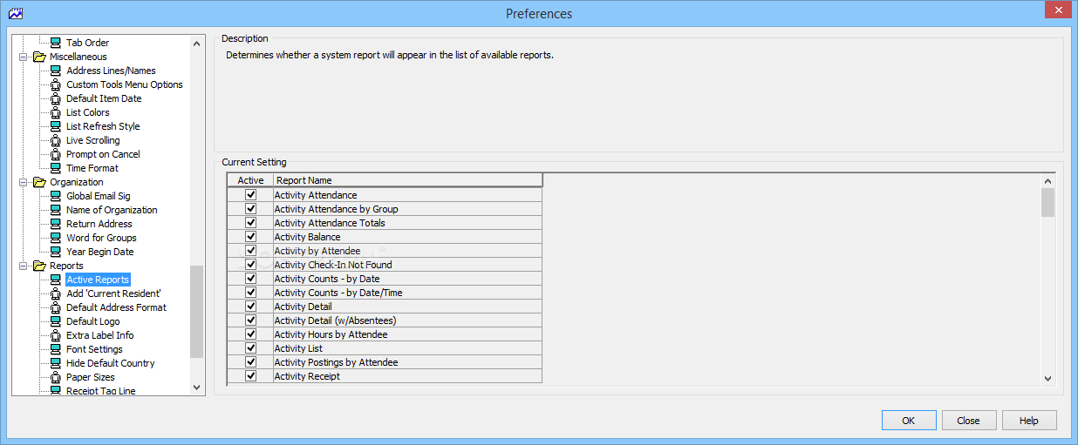
Task: Toggle the Activity by Attendee checkbox
Action: (x=251, y=251)
